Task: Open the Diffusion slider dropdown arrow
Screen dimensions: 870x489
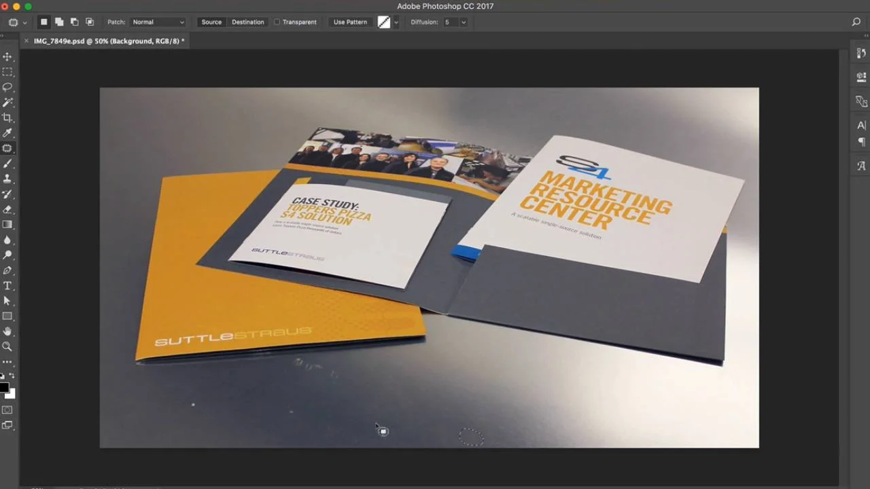Action: click(464, 22)
